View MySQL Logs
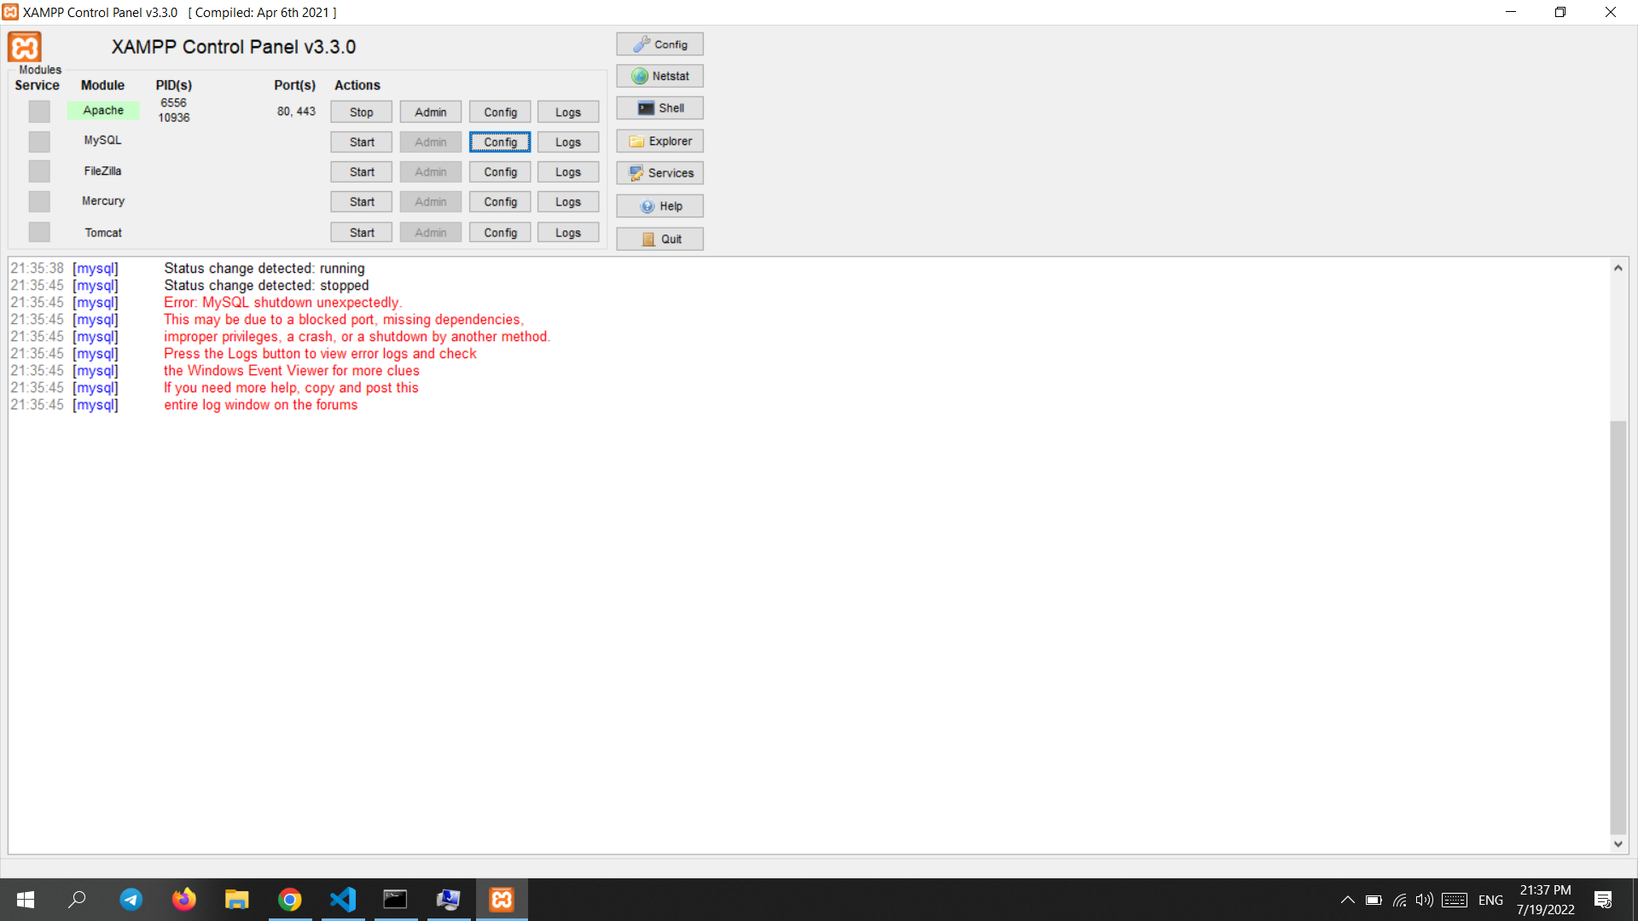Screen dimensions: 1638x921 point(568,142)
